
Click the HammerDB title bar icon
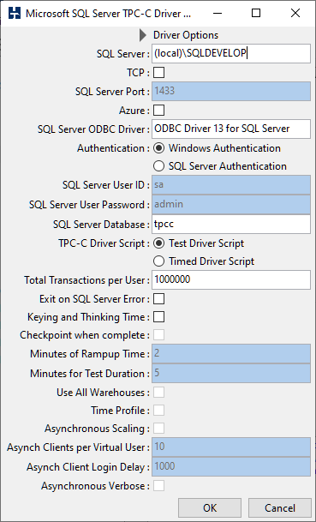coord(15,14)
